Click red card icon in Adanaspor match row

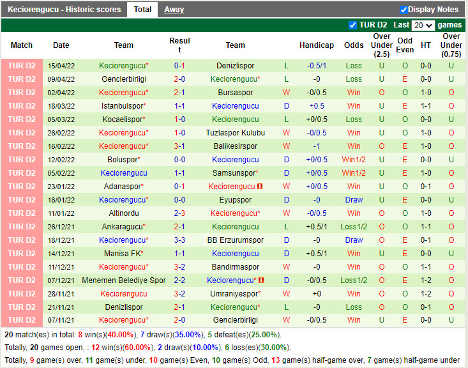click(x=260, y=187)
